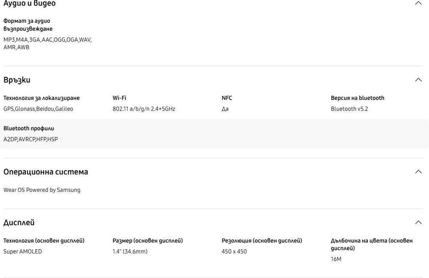The image size is (429, 278).
Task: Click the 802.11 a/b/g/n 2.4+5GHz value
Action: pyautogui.click(x=144, y=109)
